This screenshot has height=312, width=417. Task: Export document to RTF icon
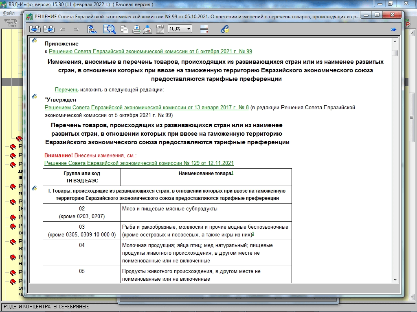pos(160,29)
